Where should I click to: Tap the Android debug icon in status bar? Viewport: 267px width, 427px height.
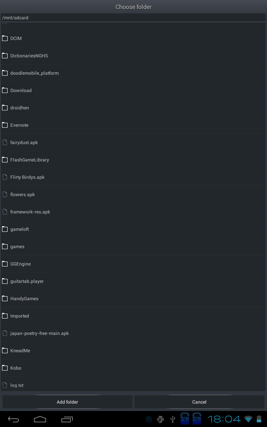161,419
